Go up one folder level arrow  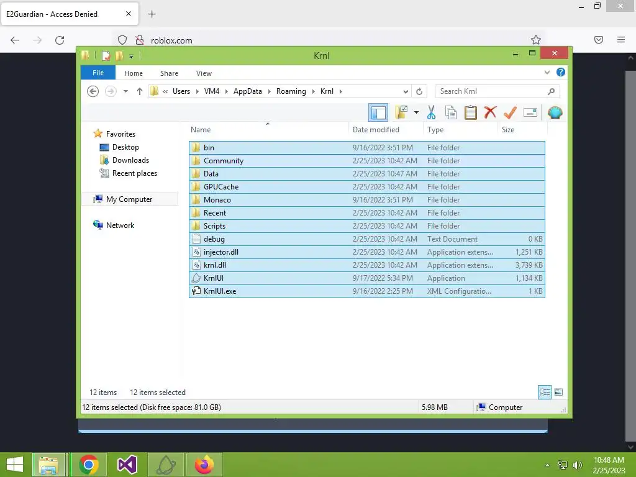click(140, 91)
